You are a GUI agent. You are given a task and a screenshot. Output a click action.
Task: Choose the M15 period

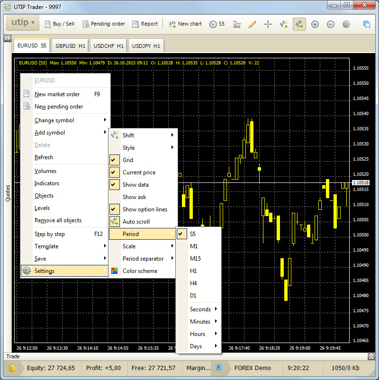(x=195, y=259)
